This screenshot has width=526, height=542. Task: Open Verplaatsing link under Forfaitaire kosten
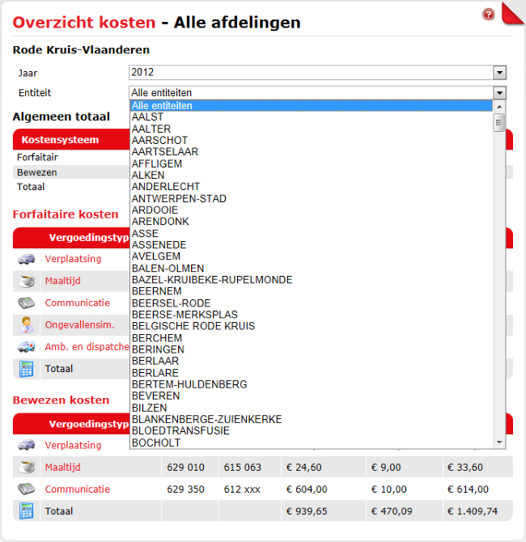coord(73,259)
